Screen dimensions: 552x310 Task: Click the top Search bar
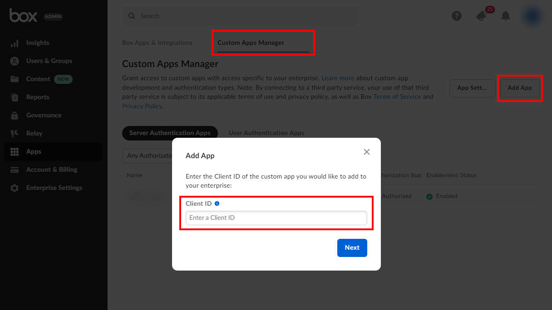(240, 16)
